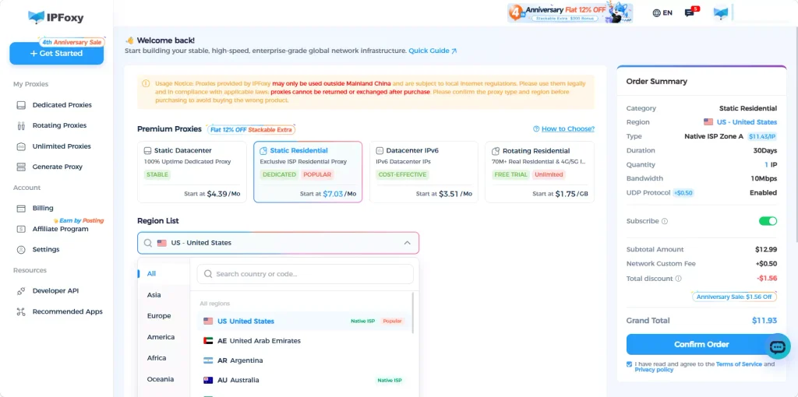Open the messages notification icon
The width and height of the screenshot is (798, 397).
tap(690, 12)
